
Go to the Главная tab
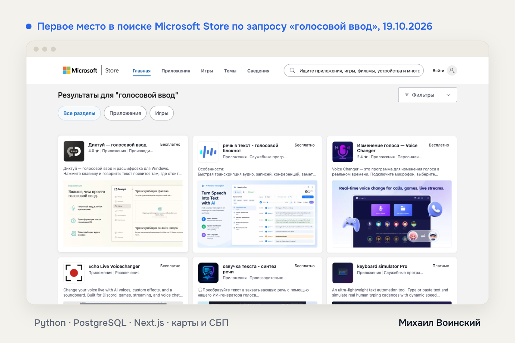point(142,71)
